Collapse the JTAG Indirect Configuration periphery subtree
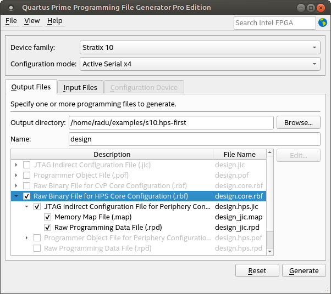Screen dimensions: 331x294 click(26, 207)
